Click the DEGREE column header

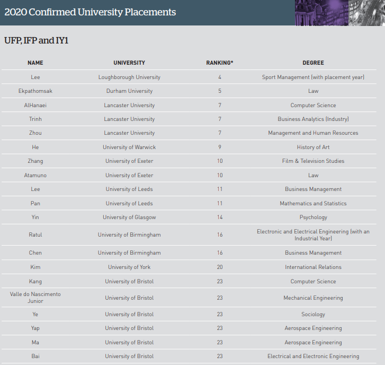click(313, 63)
